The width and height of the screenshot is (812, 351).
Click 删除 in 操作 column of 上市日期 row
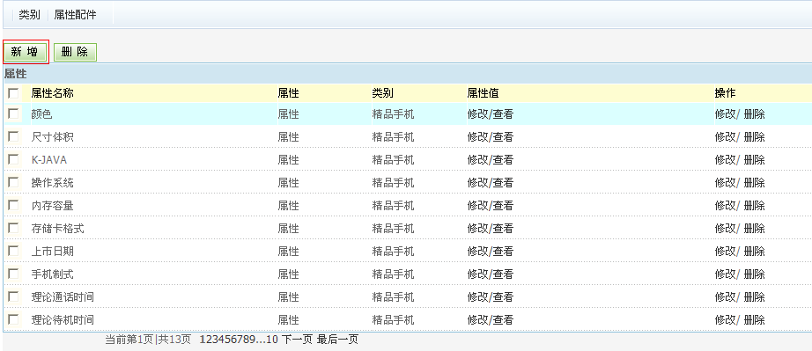pos(755,252)
